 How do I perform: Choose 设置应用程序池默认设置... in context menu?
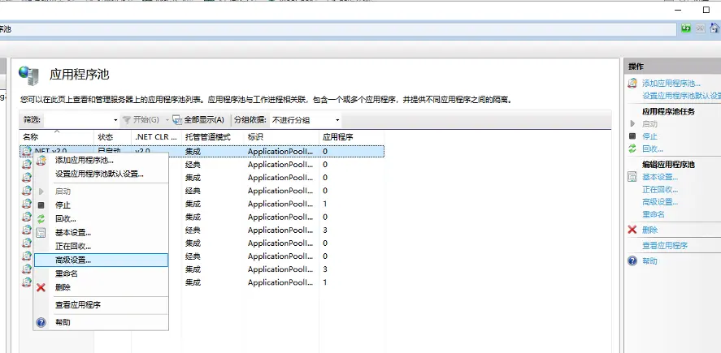(x=100, y=174)
